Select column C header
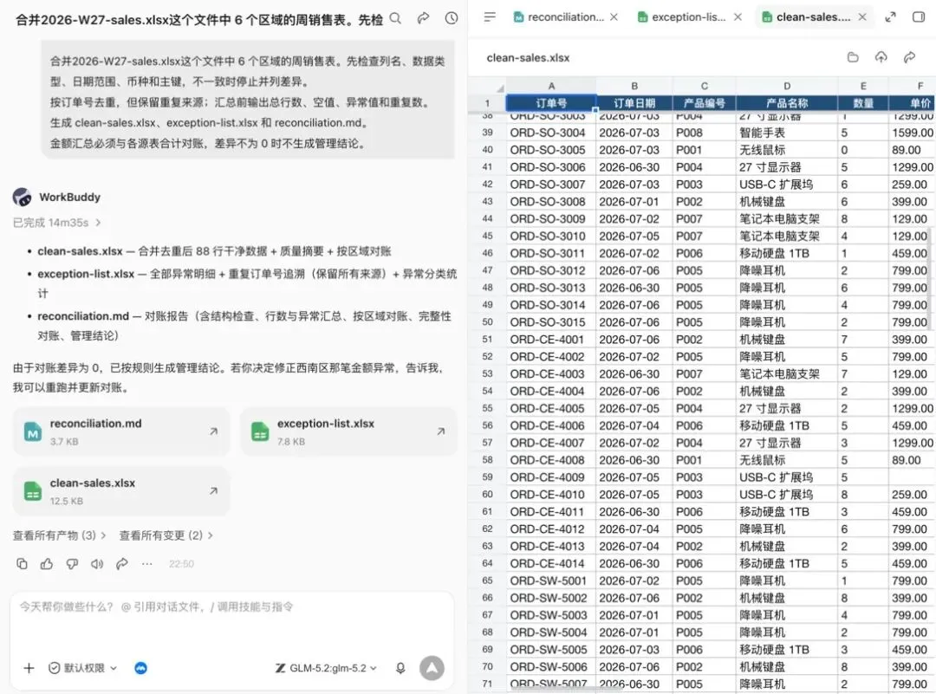 pyautogui.click(x=705, y=86)
